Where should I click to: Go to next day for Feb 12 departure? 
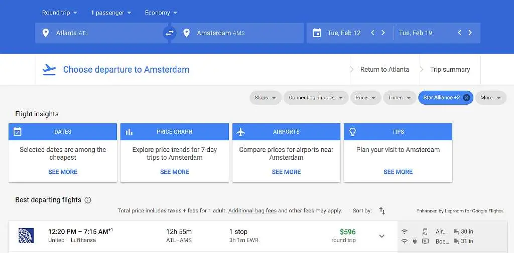click(x=383, y=33)
